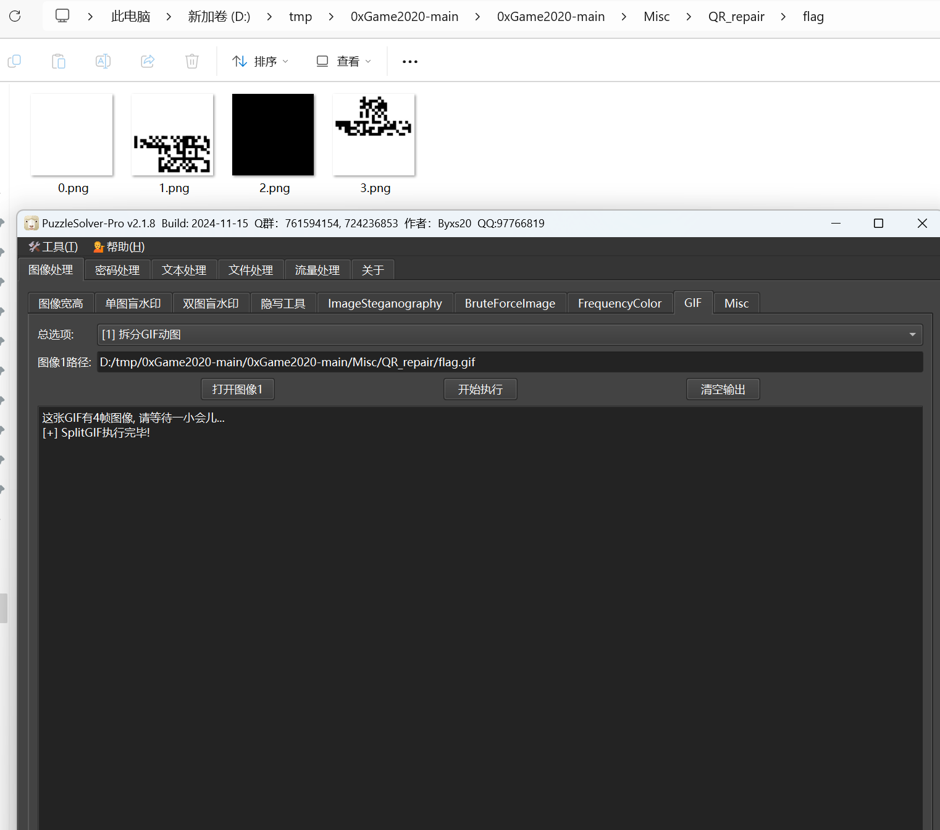Click the paste icon in Explorer toolbar
This screenshot has height=830, width=940.
pos(59,61)
